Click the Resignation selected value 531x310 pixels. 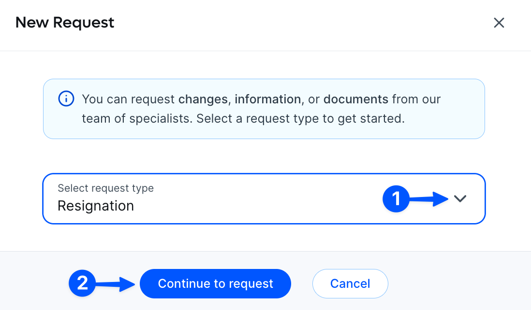[x=96, y=206]
